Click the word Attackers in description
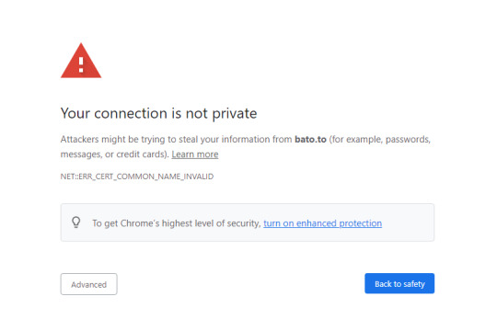The width and height of the screenshot is (497, 331). (79, 140)
